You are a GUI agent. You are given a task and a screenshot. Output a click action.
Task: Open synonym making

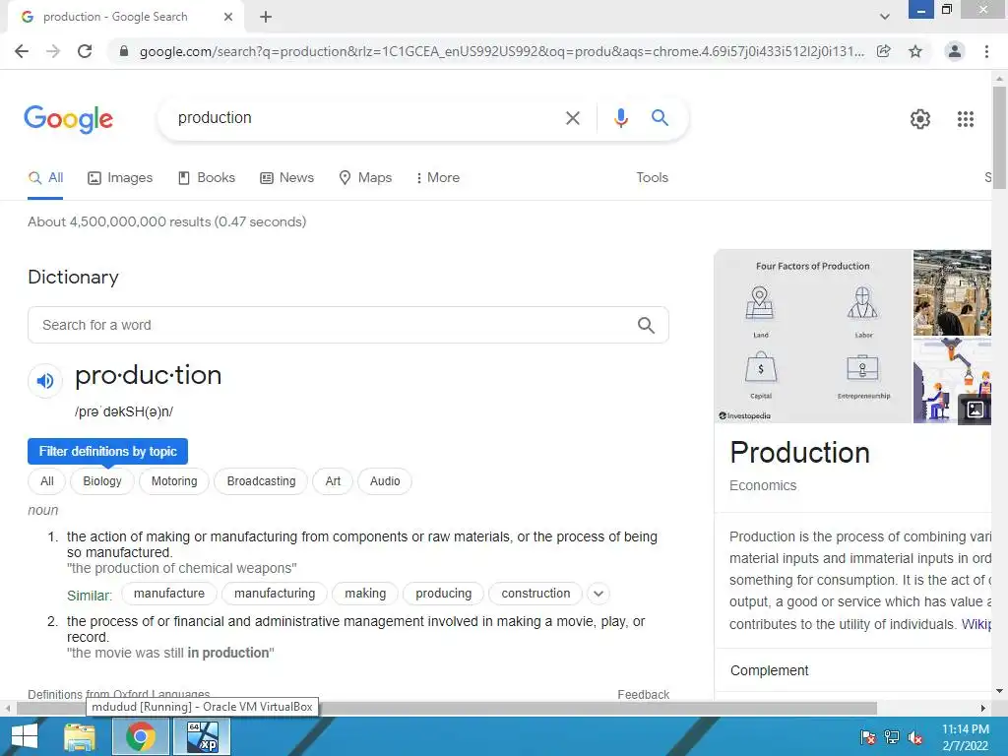[365, 594]
